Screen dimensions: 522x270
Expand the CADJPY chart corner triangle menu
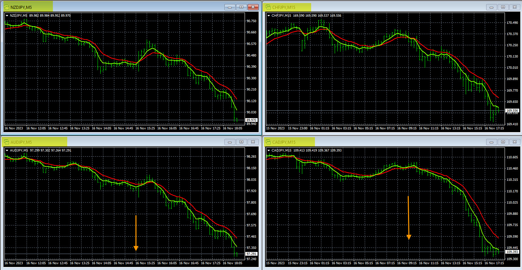click(x=269, y=150)
